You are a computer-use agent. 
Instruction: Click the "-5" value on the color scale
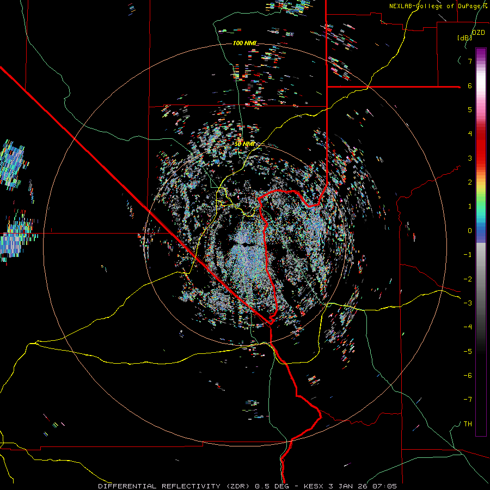468,352
